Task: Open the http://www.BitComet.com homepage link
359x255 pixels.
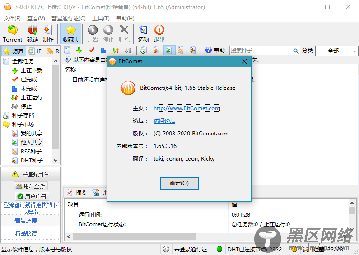Action: pyautogui.click(x=186, y=108)
